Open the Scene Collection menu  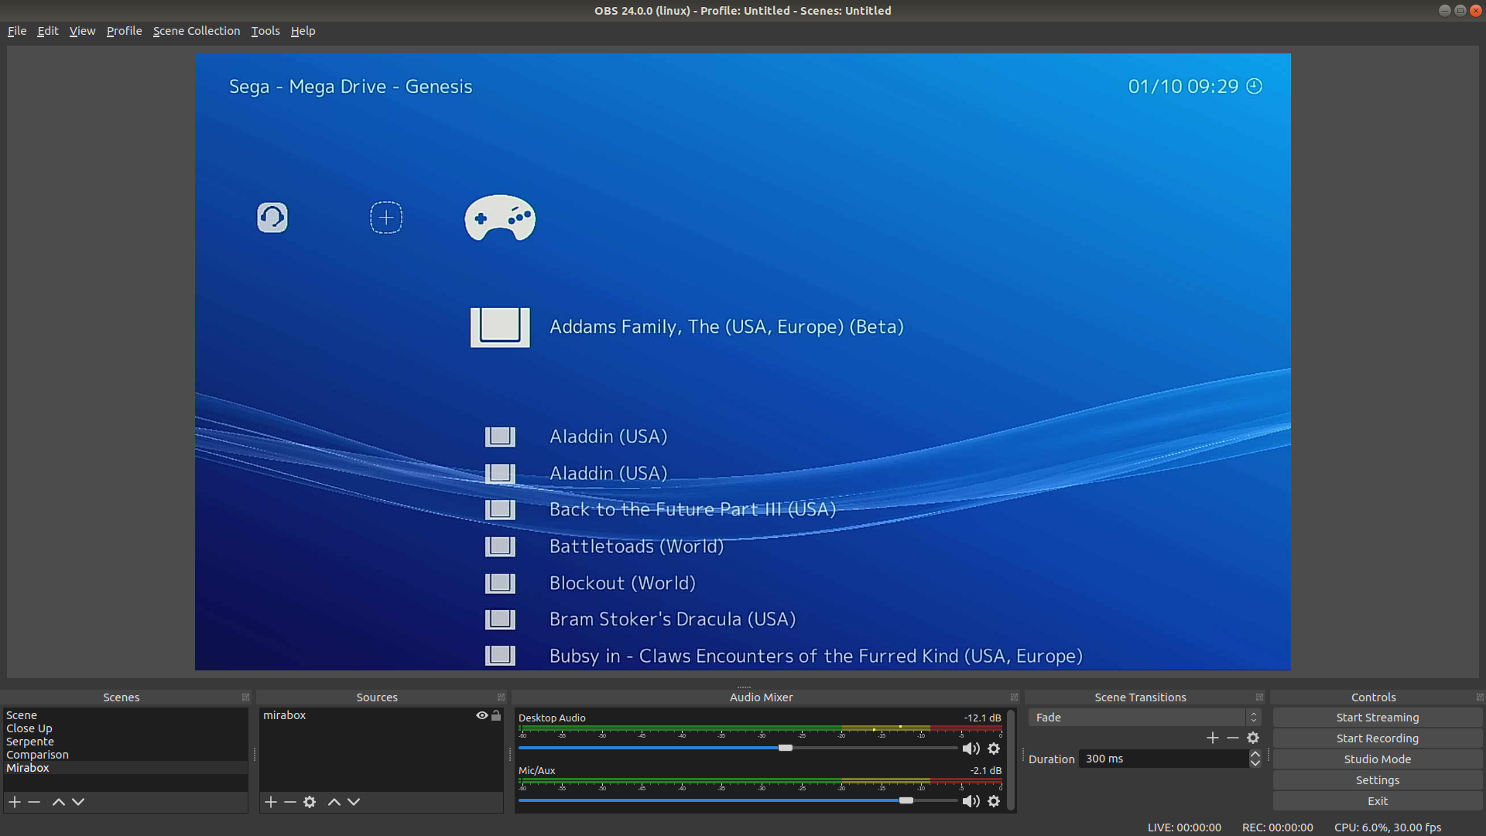click(197, 31)
